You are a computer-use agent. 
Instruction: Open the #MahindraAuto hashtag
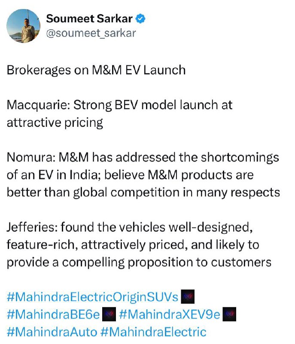tap(52, 332)
